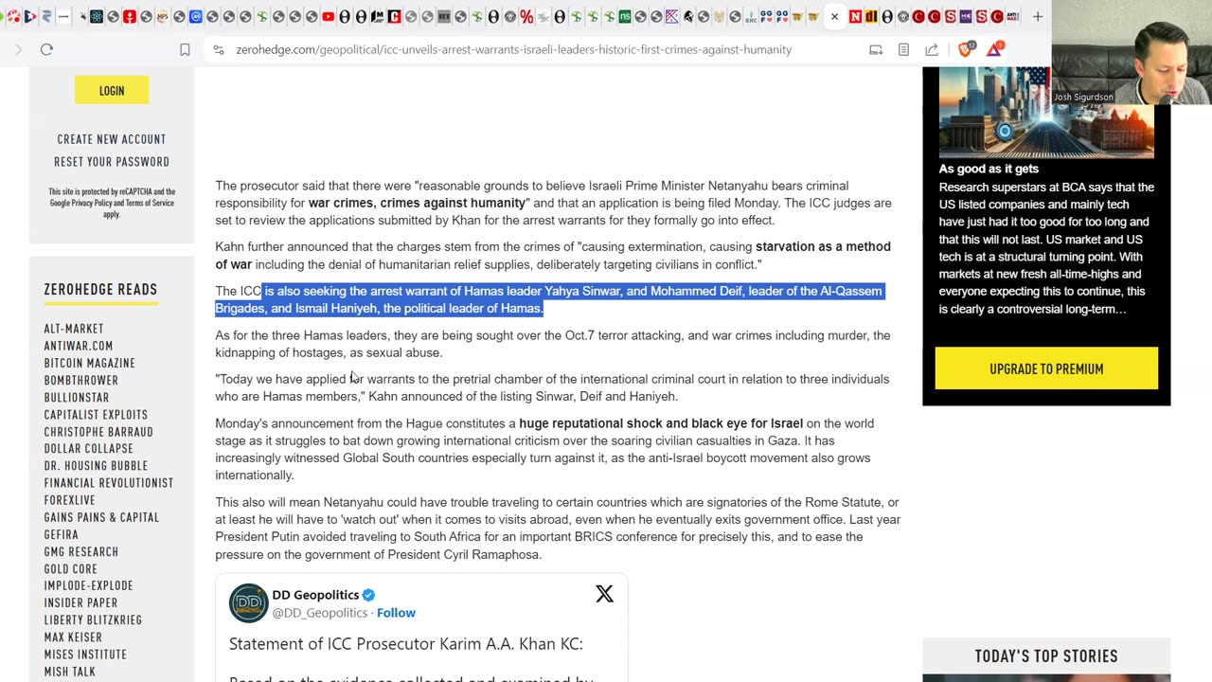Image resolution: width=1212 pixels, height=682 pixels.
Task: Open GAINS PAINS & CAPITAL link
Action: click(x=101, y=517)
